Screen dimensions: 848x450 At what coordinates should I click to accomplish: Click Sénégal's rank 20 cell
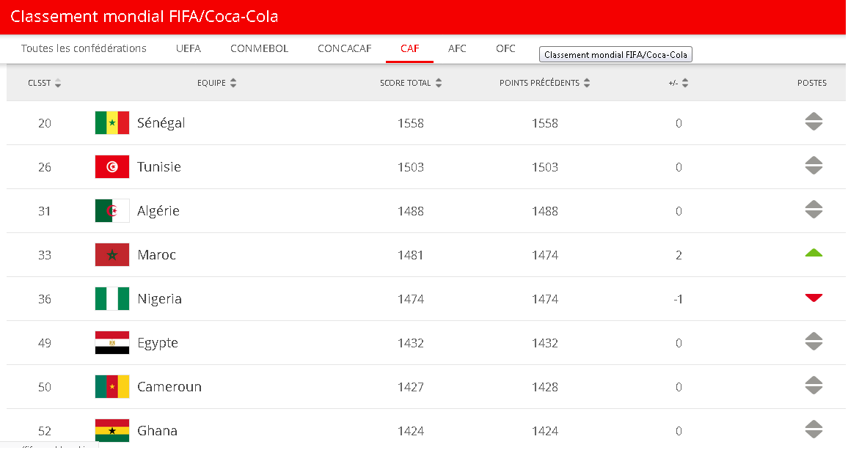tap(44, 123)
